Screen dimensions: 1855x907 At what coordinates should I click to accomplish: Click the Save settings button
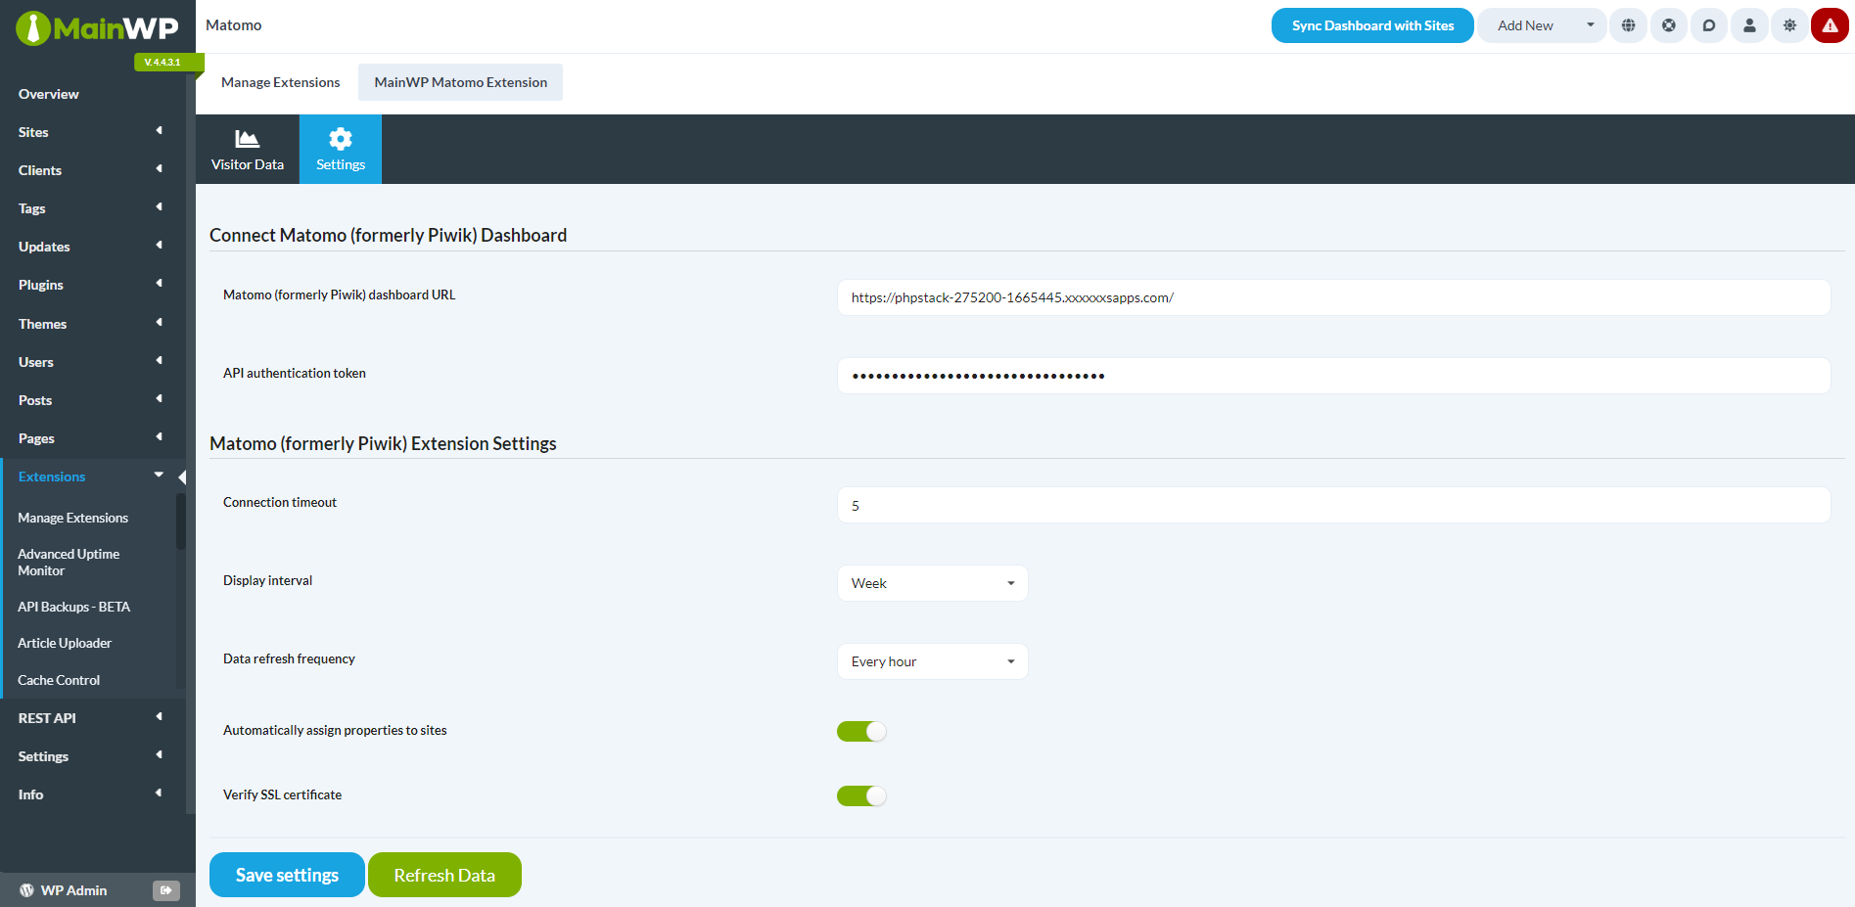[x=287, y=875]
